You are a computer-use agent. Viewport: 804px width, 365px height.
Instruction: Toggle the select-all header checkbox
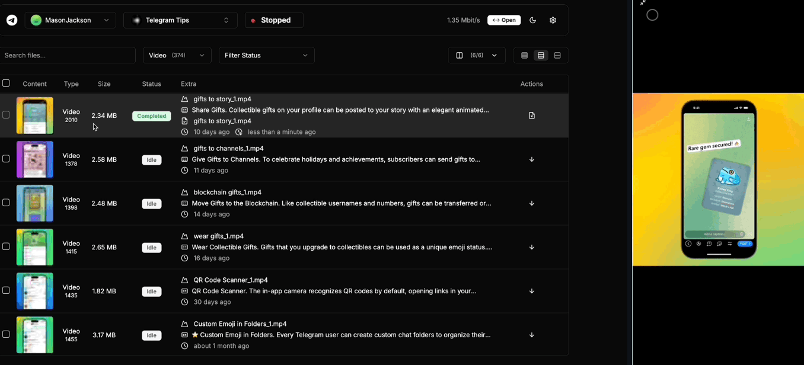coord(6,84)
